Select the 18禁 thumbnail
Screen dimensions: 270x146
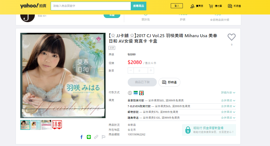(x=57, y=125)
